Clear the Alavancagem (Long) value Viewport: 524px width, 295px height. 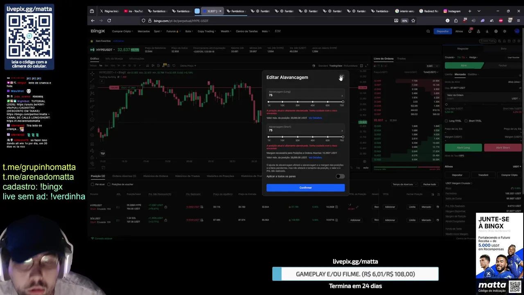(x=342, y=95)
